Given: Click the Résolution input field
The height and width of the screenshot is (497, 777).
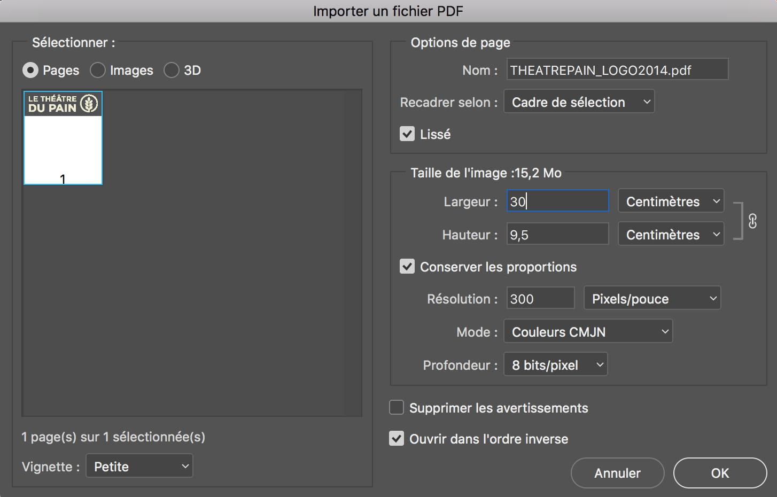Looking at the screenshot, I should tap(540, 298).
